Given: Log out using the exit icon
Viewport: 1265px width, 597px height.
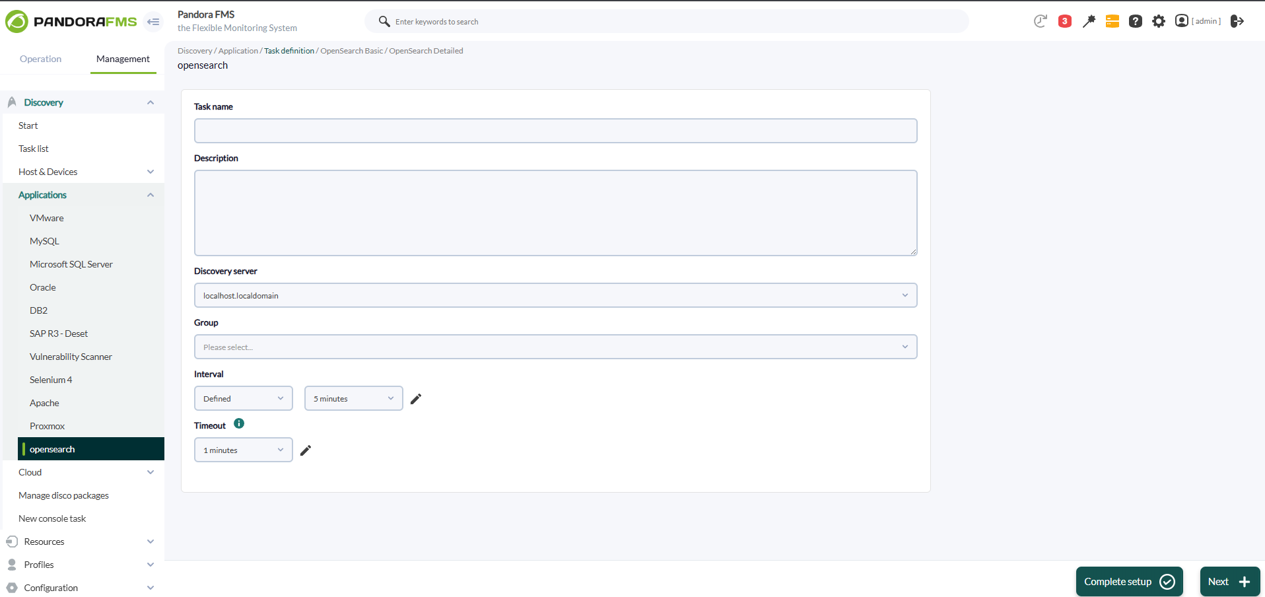Looking at the screenshot, I should click(1237, 21).
